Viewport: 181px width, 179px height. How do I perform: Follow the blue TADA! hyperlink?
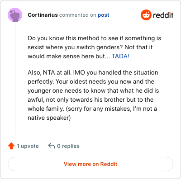[120, 56]
